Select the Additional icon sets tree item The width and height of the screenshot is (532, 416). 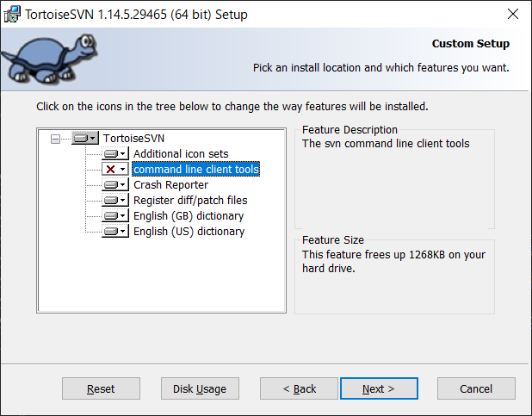click(181, 154)
